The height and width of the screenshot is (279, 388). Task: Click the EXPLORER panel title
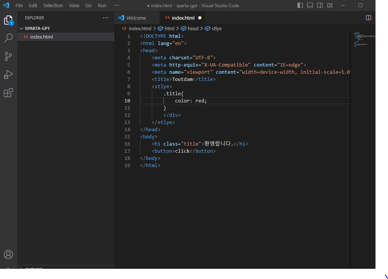(x=34, y=18)
